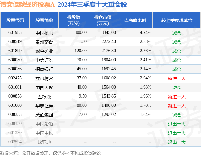Click the 股票代码 column header
Viewport: 201px width, 156px height.
pyautogui.click(x=15, y=20)
